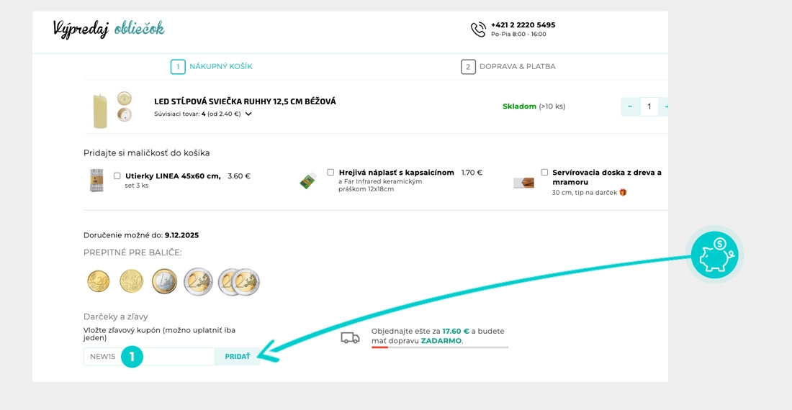Click the delivery truck icon

(x=351, y=337)
